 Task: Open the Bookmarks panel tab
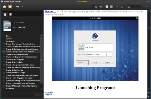click(x=10, y=14)
